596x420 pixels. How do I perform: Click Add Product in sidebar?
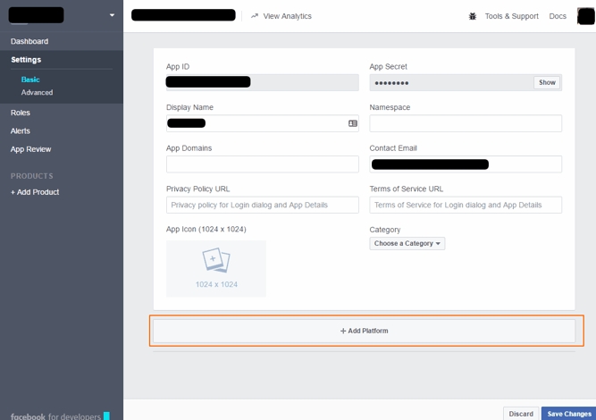pyautogui.click(x=35, y=192)
